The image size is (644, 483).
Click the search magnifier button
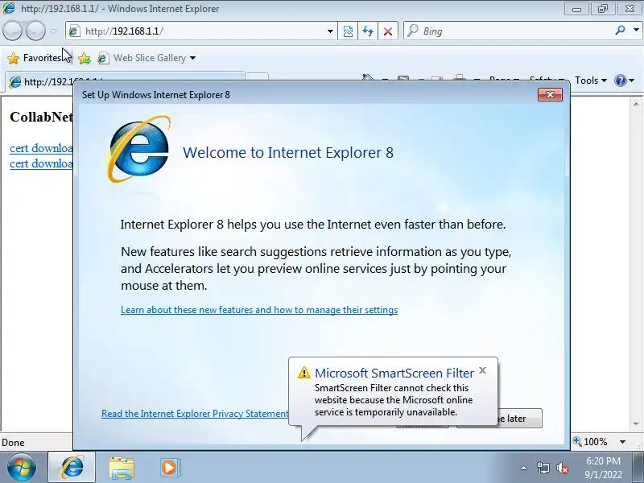[x=620, y=31]
